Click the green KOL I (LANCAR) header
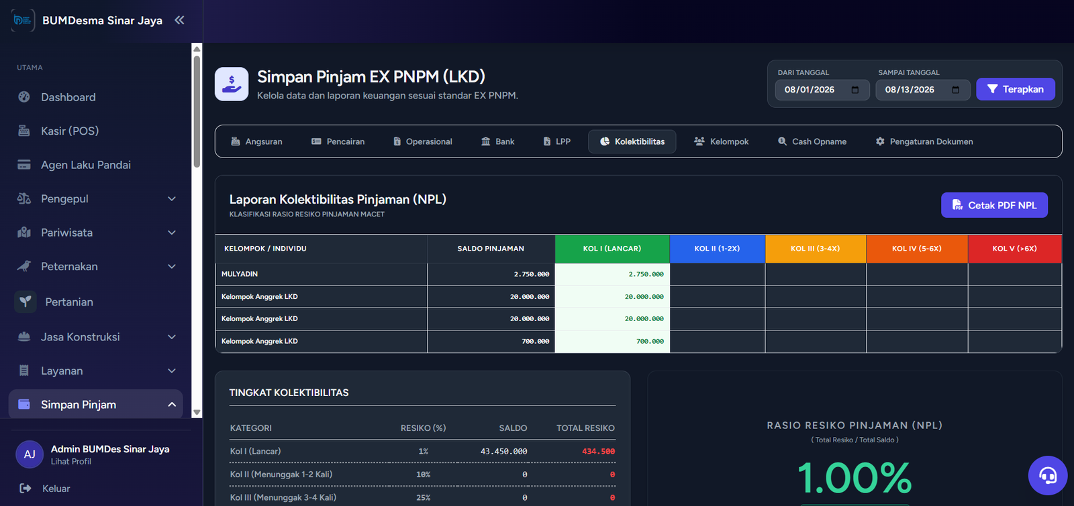 (612, 249)
